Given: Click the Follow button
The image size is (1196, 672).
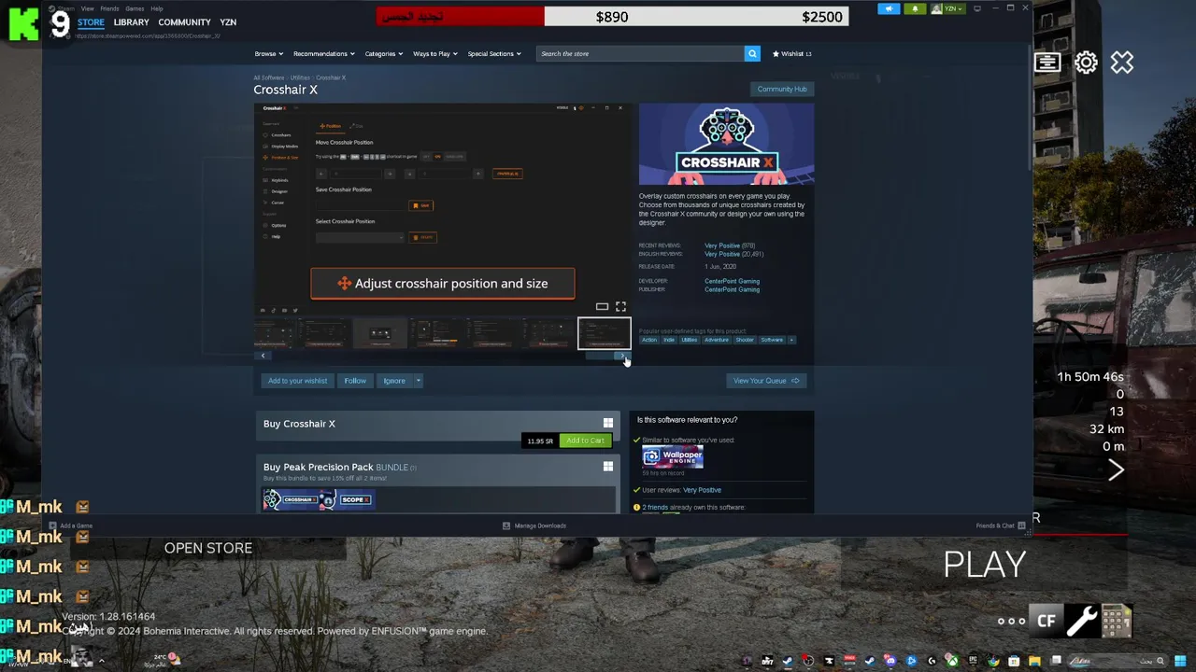Looking at the screenshot, I should pos(355,381).
